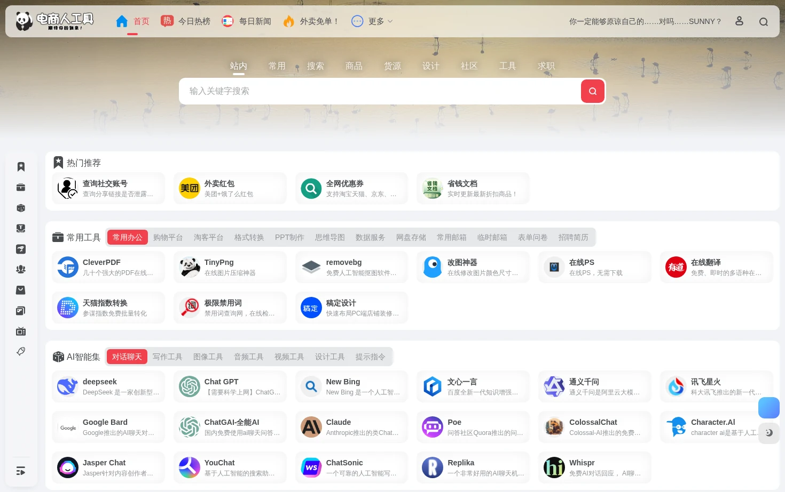Open the Replika icon
This screenshot has width=785, height=492.
pyautogui.click(x=433, y=467)
